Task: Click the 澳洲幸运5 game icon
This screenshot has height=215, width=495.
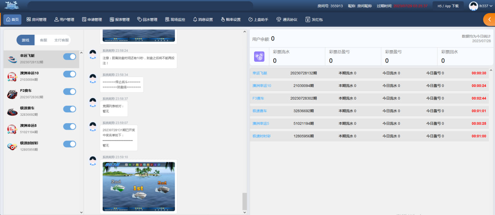Action: pos(12,129)
